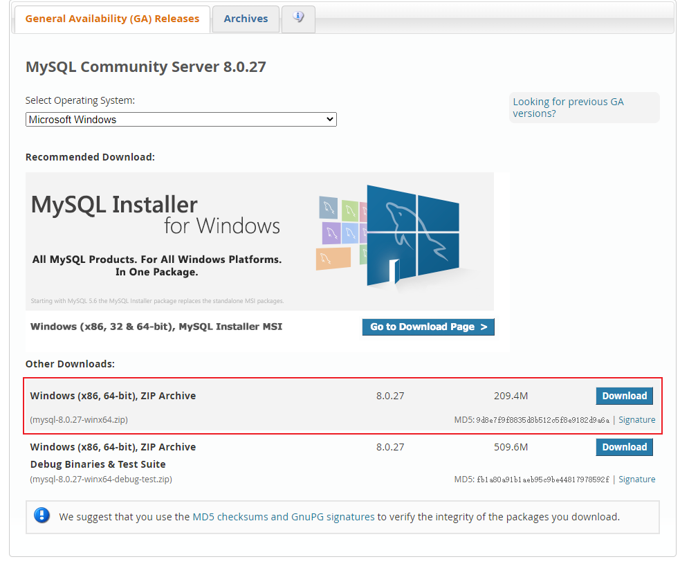
Task: Click the mysql-8.0.27-winx64-debug-test.zip filename
Action: pos(101,480)
